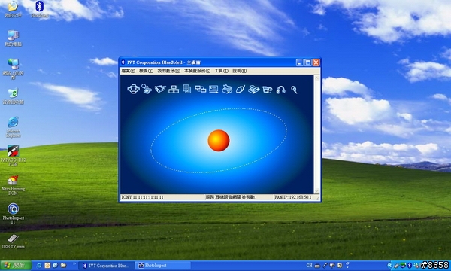
Task: Expand the quick launch chevron on taskbar
Action: [x=74, y=264]
